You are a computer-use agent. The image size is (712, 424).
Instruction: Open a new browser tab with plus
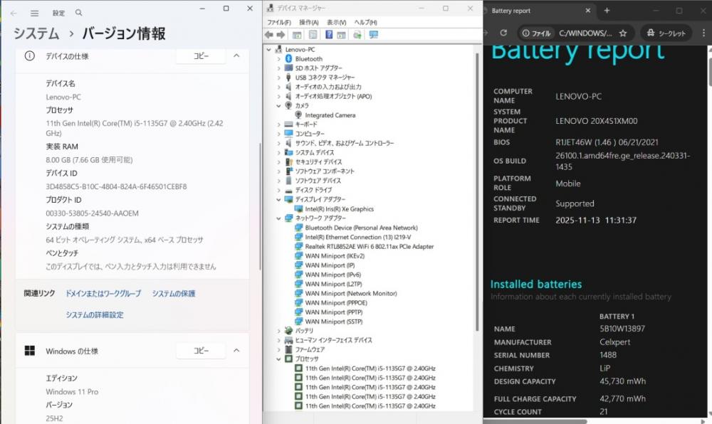click(x=607, y=11)
